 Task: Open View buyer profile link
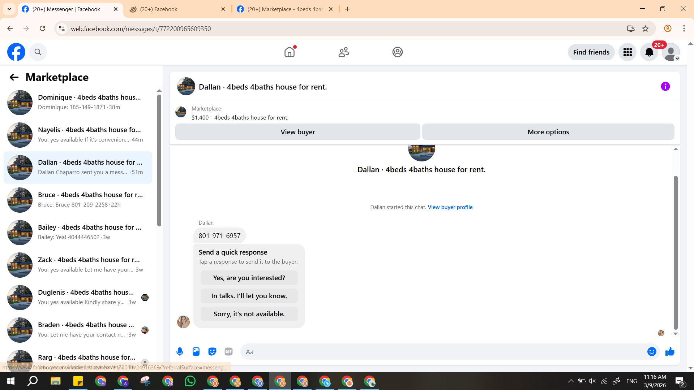450,207
